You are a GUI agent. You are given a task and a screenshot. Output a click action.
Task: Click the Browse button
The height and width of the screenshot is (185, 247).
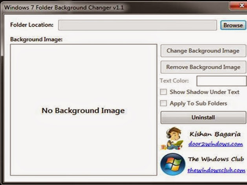[x=233, y=25]
